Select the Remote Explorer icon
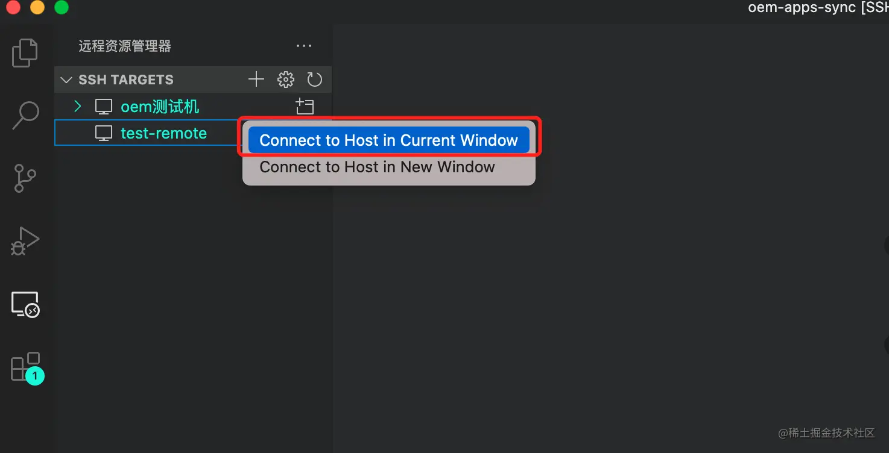This screenshot has width=889, height=453. point(25,304)
